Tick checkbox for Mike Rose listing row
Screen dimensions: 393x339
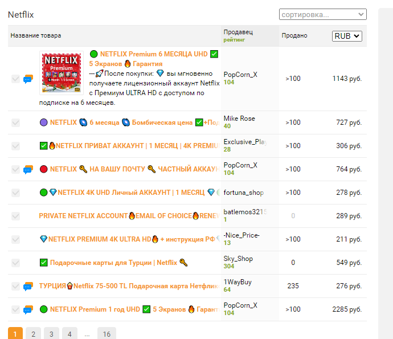point(15,122)
